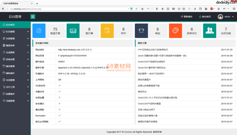Open 会员管理 sidebar menu
The height and width of the screenshot is (135, 237).
tap(15, 80)
